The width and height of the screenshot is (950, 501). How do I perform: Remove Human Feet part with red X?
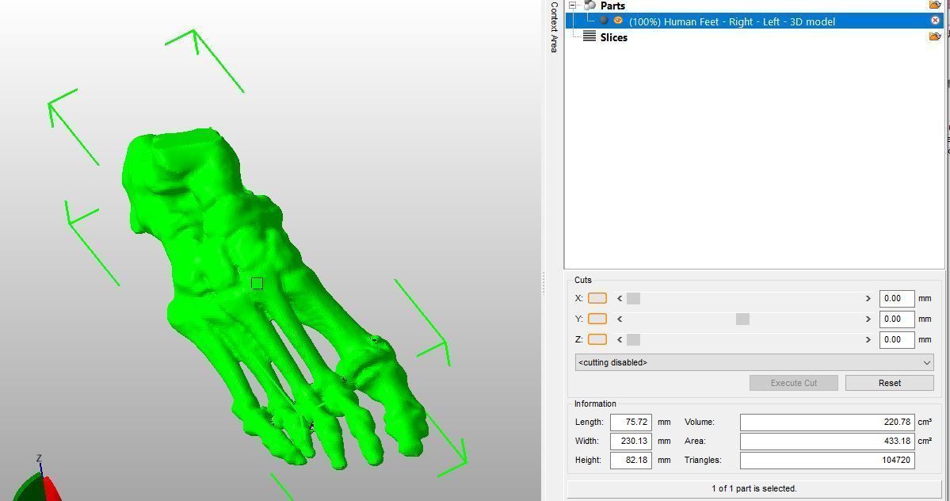tap(936, 21)
